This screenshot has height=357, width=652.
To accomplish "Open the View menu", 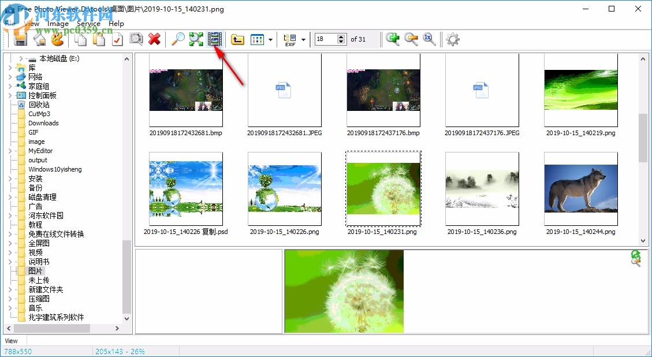I will click(x=31, y=23).
